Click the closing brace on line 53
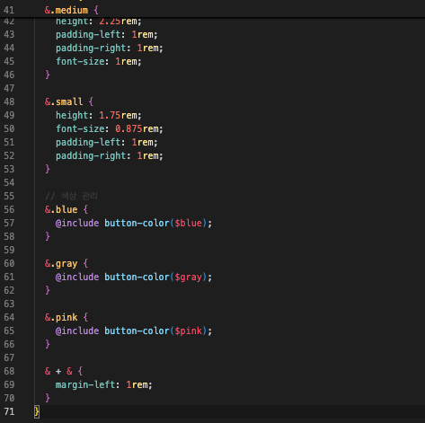 48,169
